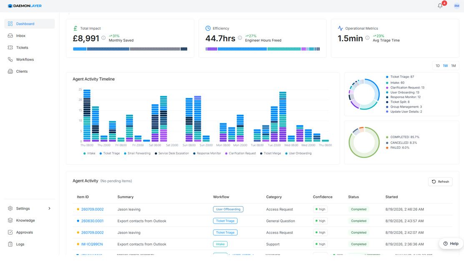Open the Dashboard page
Viewport: 464px width, 265px height.
pyautogui.click(x=30, y=24)
